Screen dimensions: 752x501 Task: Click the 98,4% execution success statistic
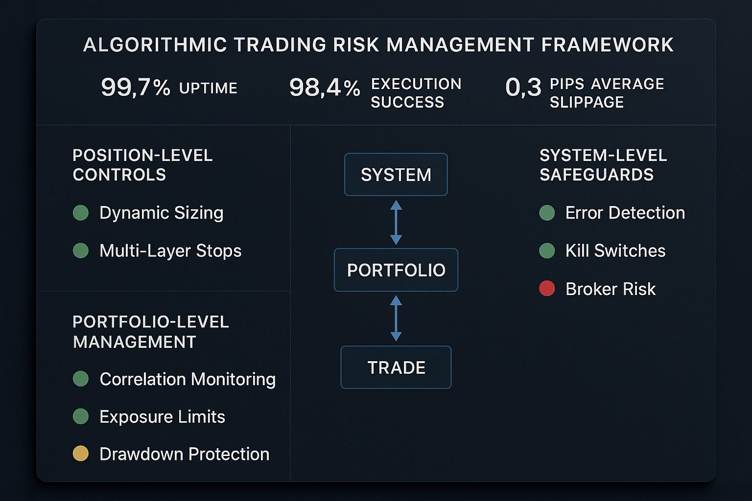tap(375, 92)
